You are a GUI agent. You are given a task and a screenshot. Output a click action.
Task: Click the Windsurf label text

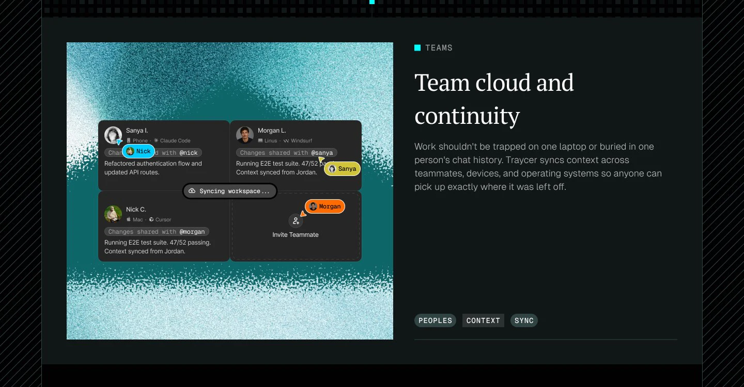click(301, 140)
